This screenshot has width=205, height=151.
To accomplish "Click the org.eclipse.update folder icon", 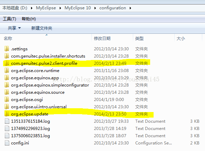I will click(x=7, y=114).
